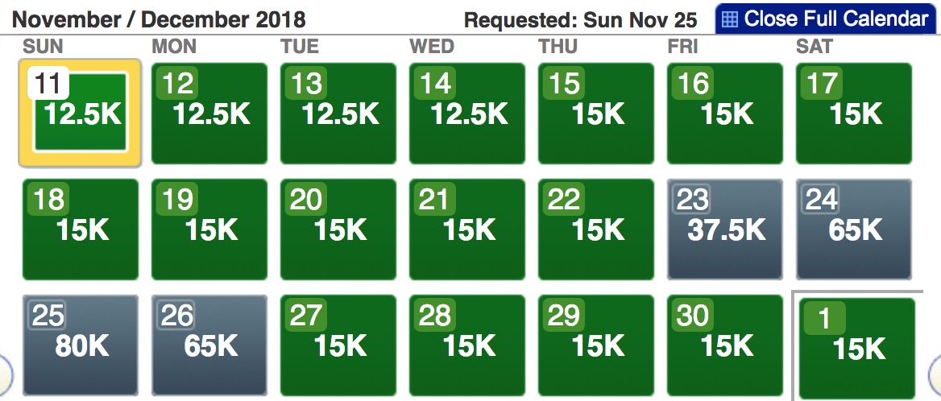Choose Thursday November 22 date tile
Viewport: 941px width, 401px height.
596,229
